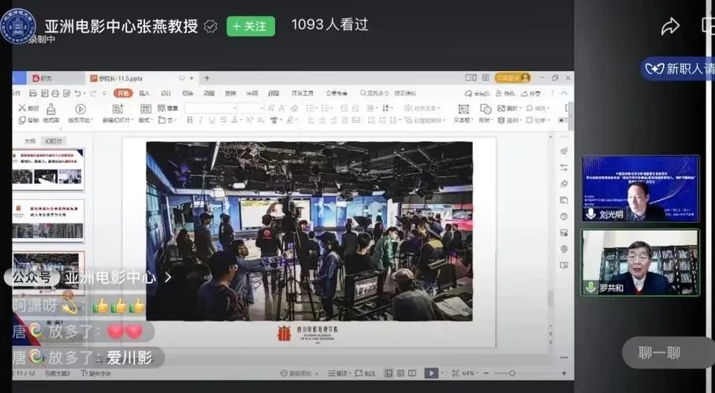715x393 pixels.
Task: Start slideshow with status bar play button
Action: pos(431,373)
